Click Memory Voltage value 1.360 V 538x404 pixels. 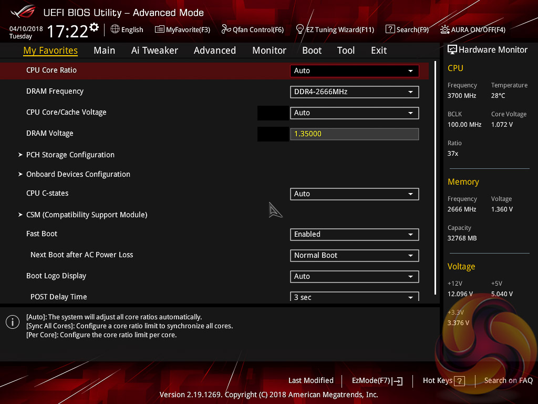coord(502,209)
